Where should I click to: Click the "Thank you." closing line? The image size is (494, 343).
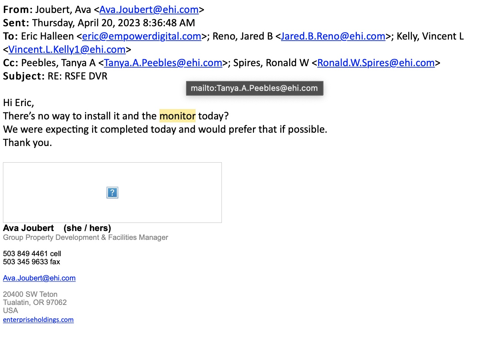pyautogui.click(x=28, y=143)
